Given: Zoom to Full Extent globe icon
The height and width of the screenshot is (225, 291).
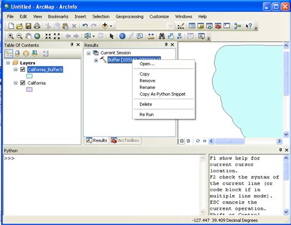Looking at the screenshot, I should (37, 36).
